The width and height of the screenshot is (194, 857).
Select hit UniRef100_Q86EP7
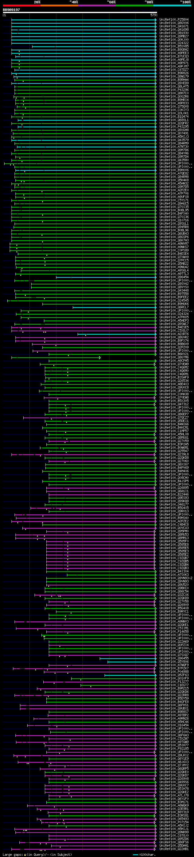click(x=174, y=414)
